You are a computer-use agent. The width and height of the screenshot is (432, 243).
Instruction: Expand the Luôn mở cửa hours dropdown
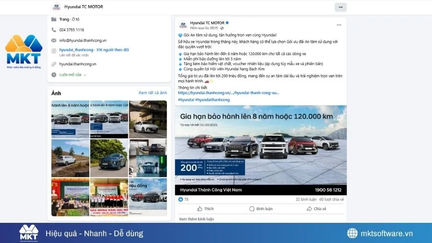(x=85, y=75)
